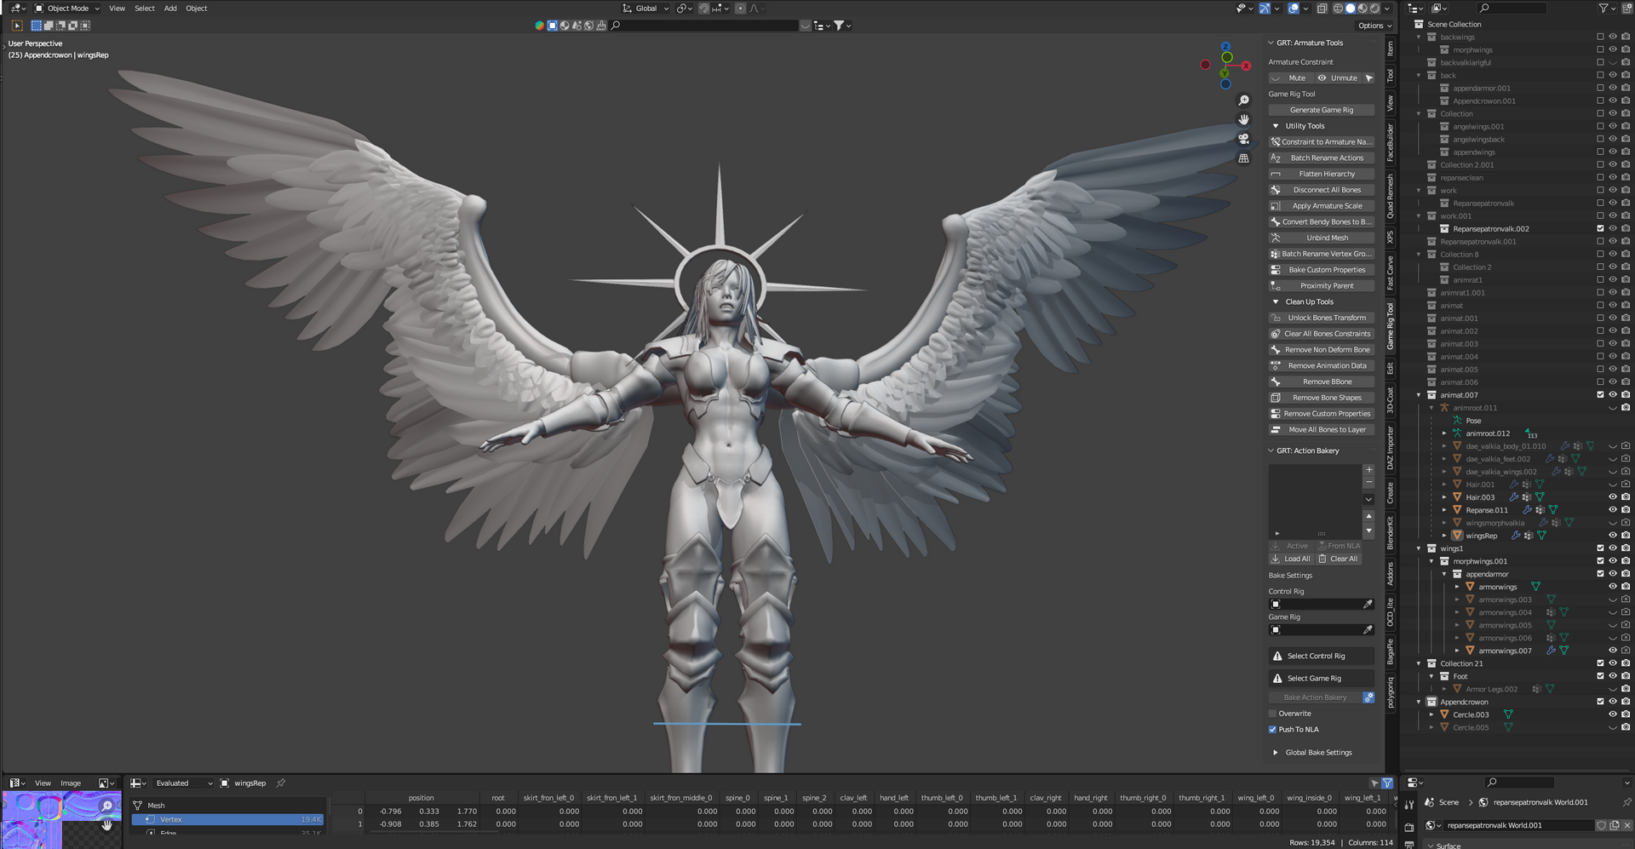Image resolution: width=1635 pixels, height=849 pixels.
Task: Uncheck the Push To NLA checkbox
Action: click(1272, 730)
